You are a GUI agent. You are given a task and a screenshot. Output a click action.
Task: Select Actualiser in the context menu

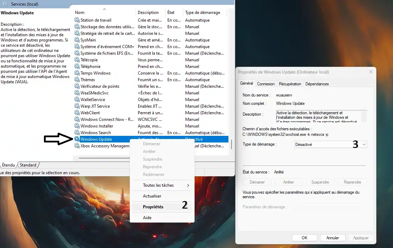click(162, 196)
